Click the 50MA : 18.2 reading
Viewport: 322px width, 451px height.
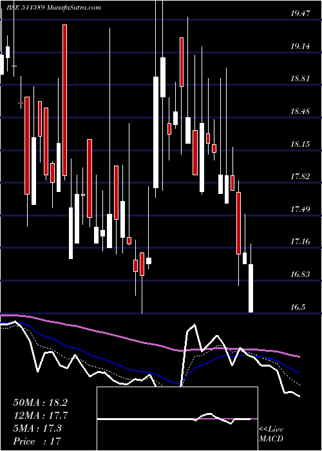[x=40, y=403]
